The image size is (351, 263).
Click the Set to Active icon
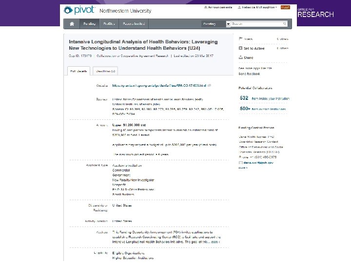tap(241, 48)
